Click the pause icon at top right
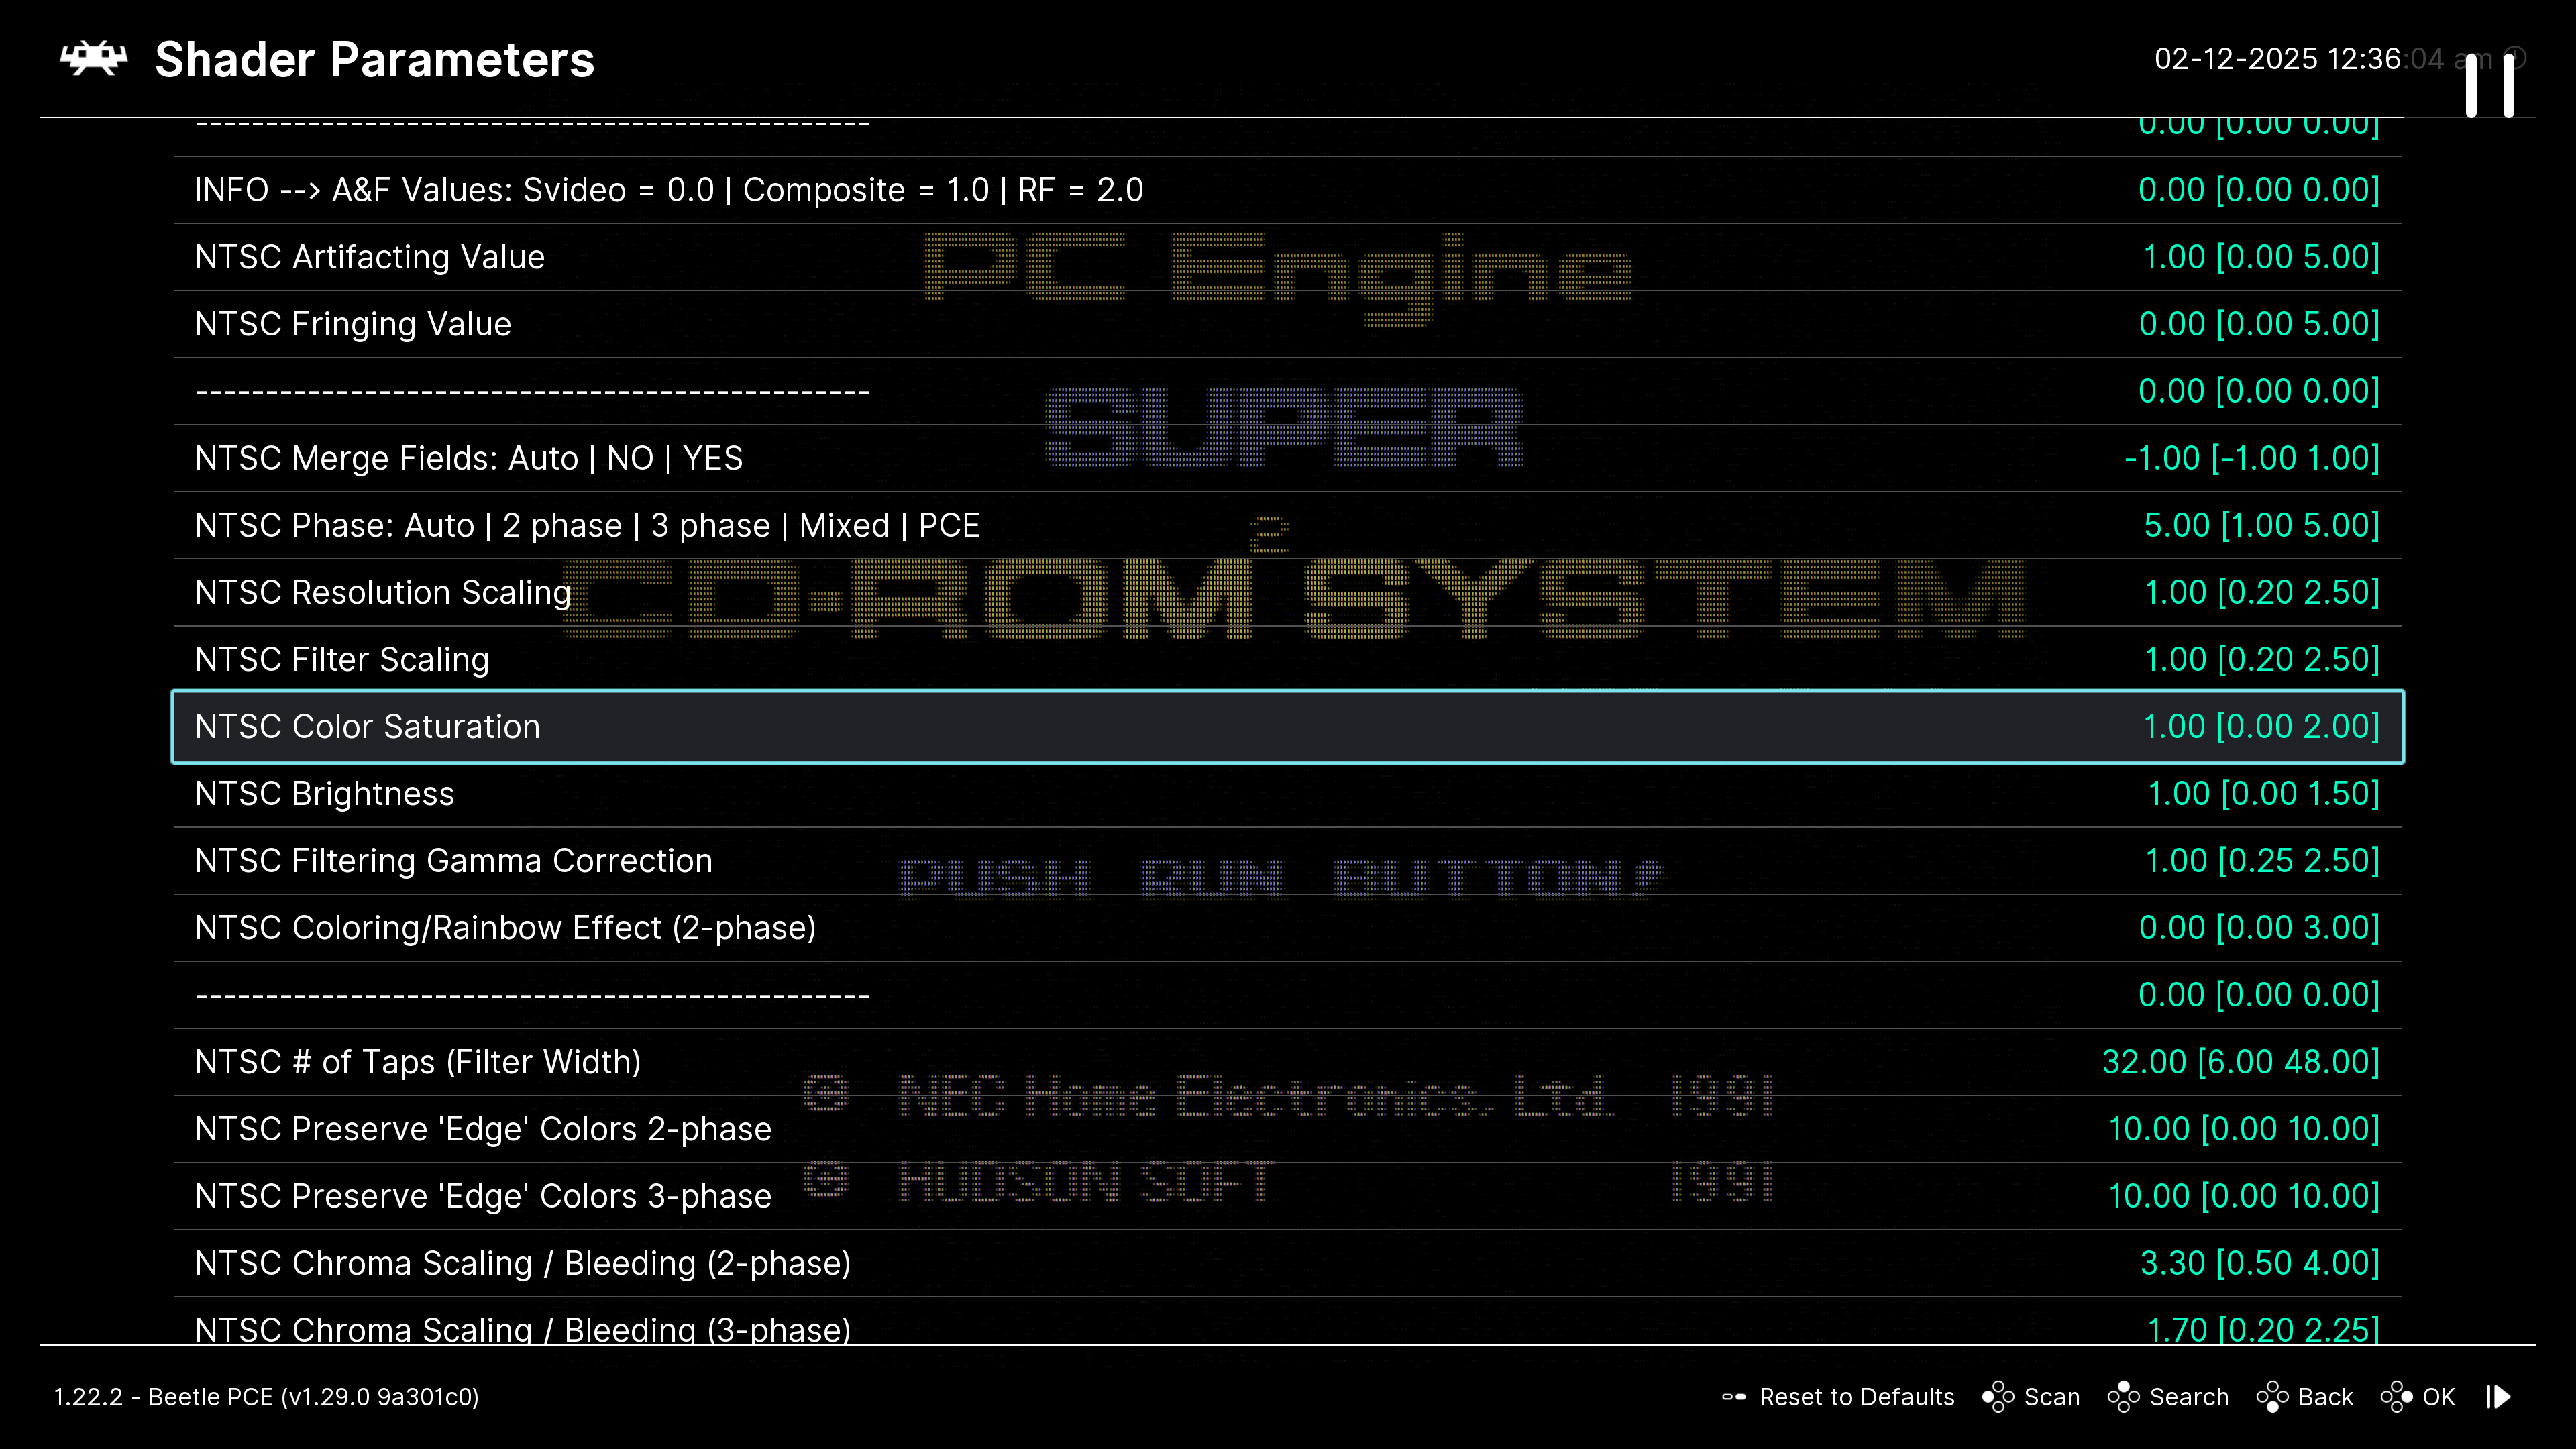 pos(2489,85)
